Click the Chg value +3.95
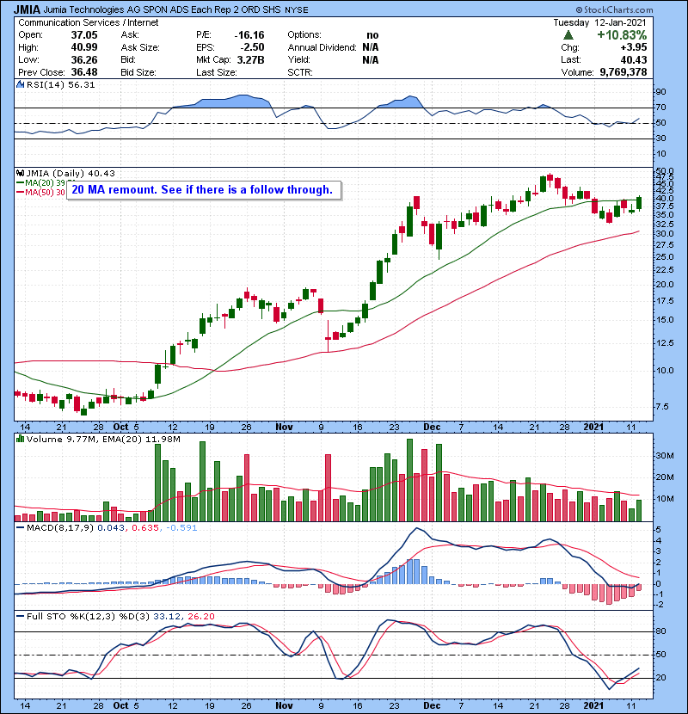 tap(633, 47)
